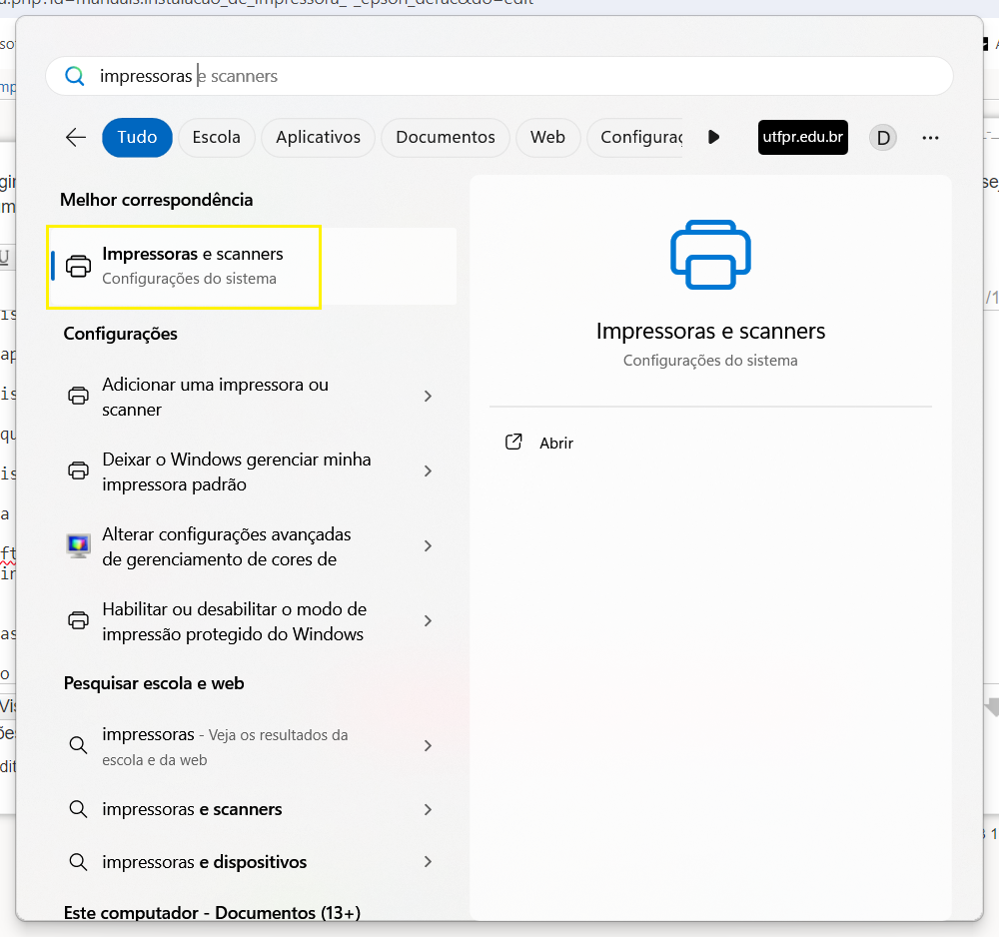Click the utfpr.edu.br organization button
The height and width of the screenshot is (937, 999).
(x=803, y=138)
